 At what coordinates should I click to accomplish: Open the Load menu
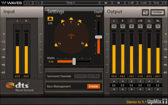(144, 3)
